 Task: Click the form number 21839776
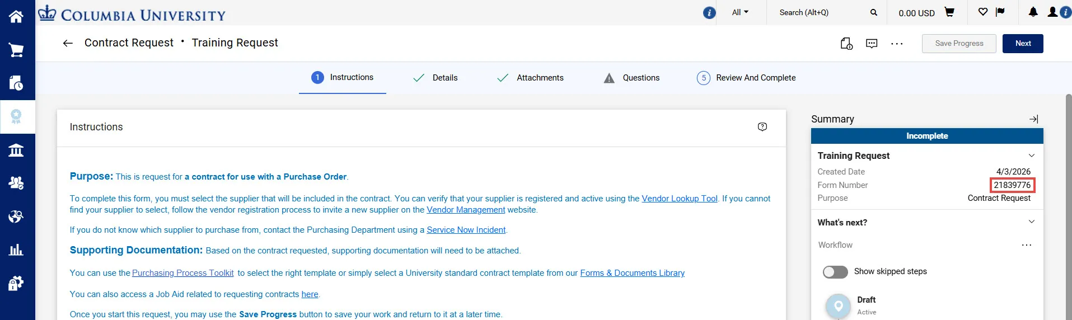click(x=1012, y=185)
